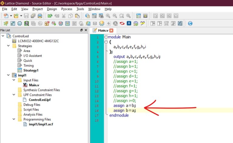Click the Cut scissors icon

64,16
